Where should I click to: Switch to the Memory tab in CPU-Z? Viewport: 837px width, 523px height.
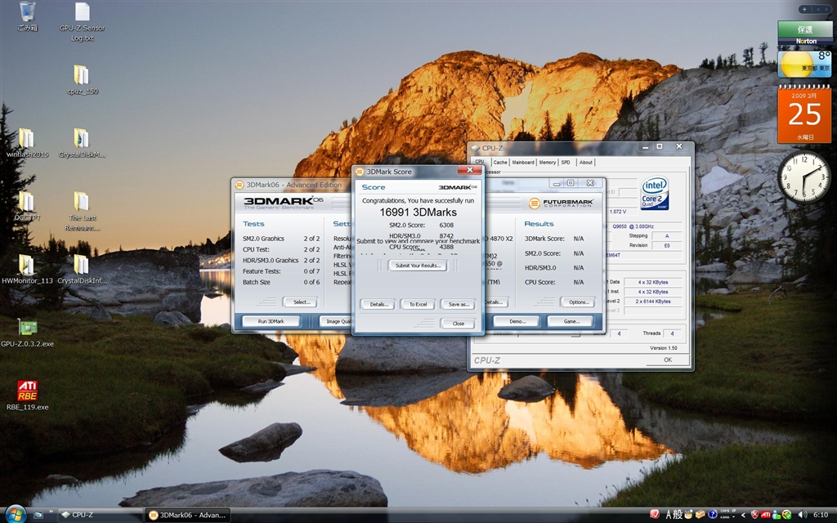[547, 163]
